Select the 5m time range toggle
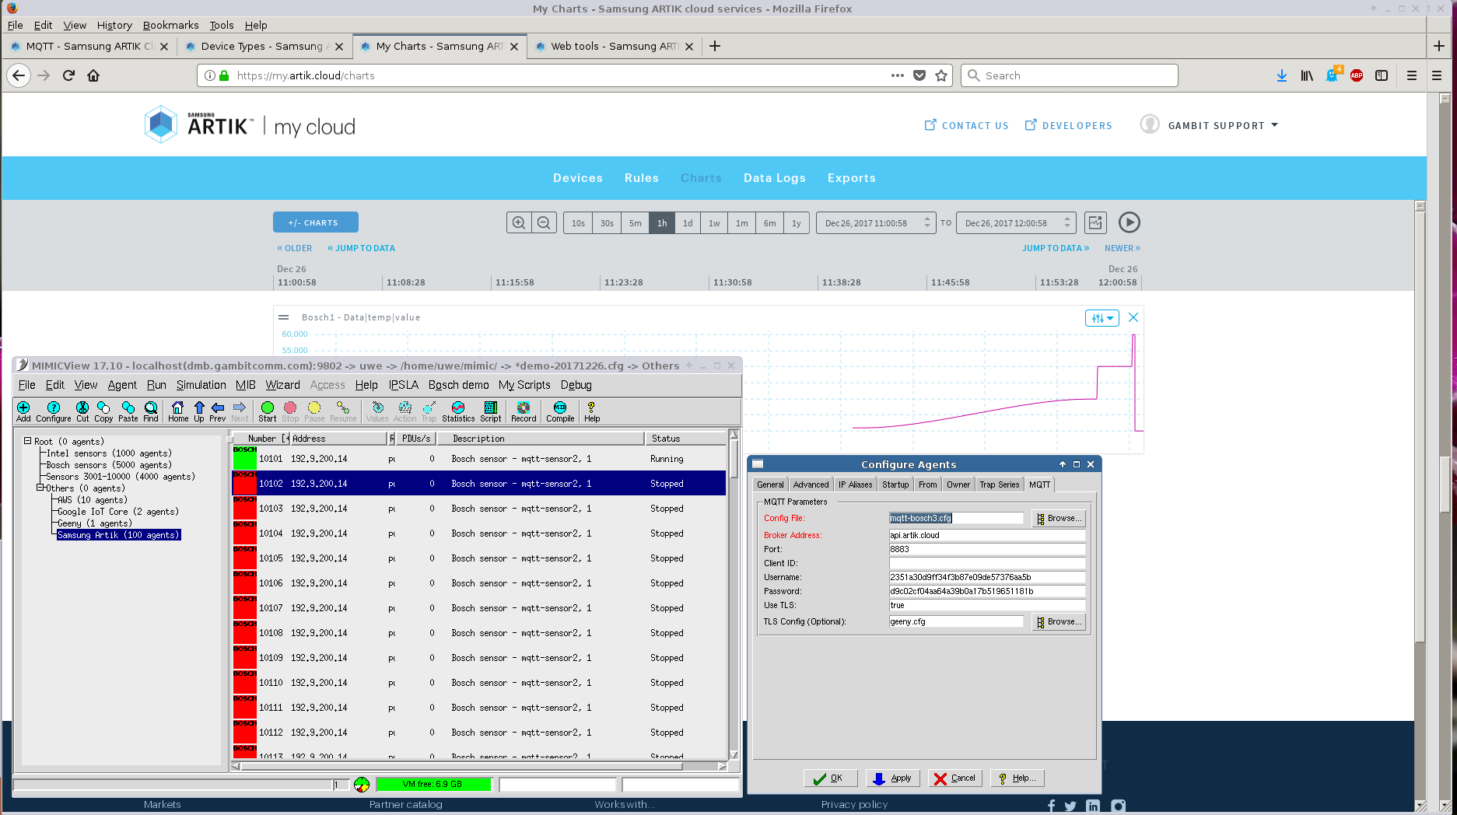Viewport: 1457px width, 815px height. point(636,223)
